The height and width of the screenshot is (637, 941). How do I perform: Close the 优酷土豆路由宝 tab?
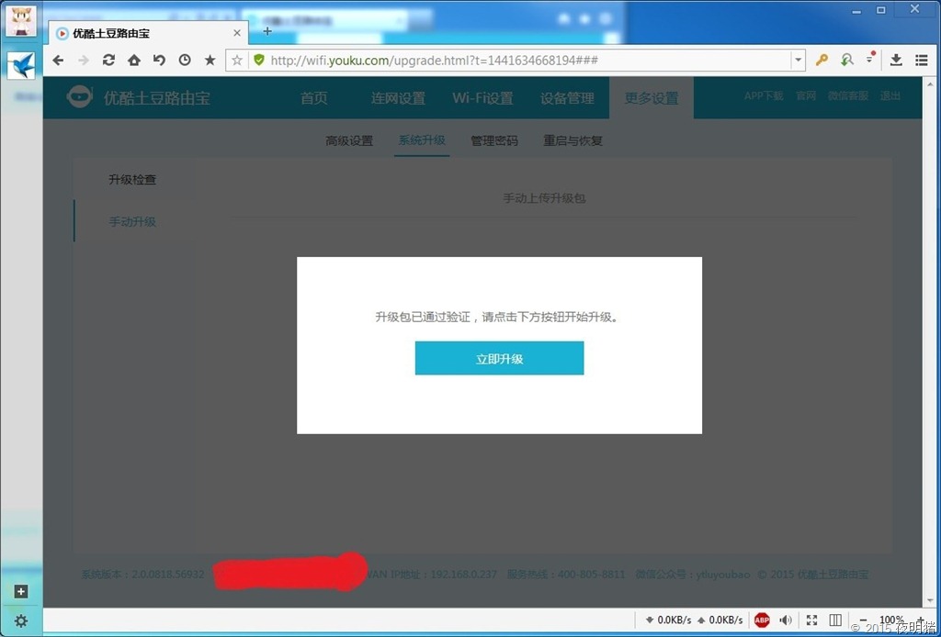click(x=237, y=33)
